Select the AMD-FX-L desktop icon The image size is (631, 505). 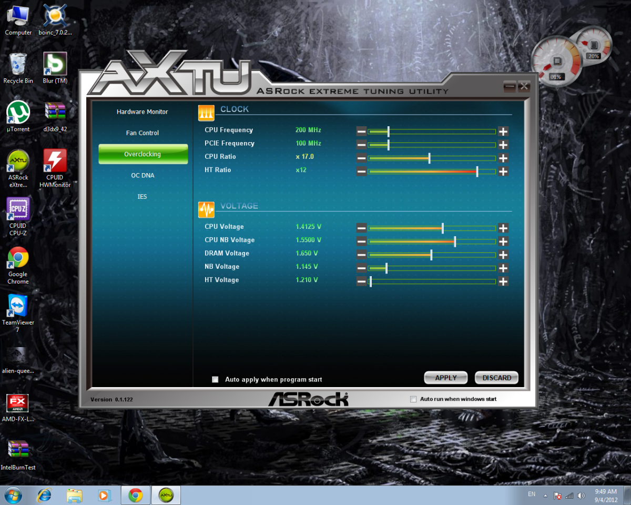[x=18, y=409]
